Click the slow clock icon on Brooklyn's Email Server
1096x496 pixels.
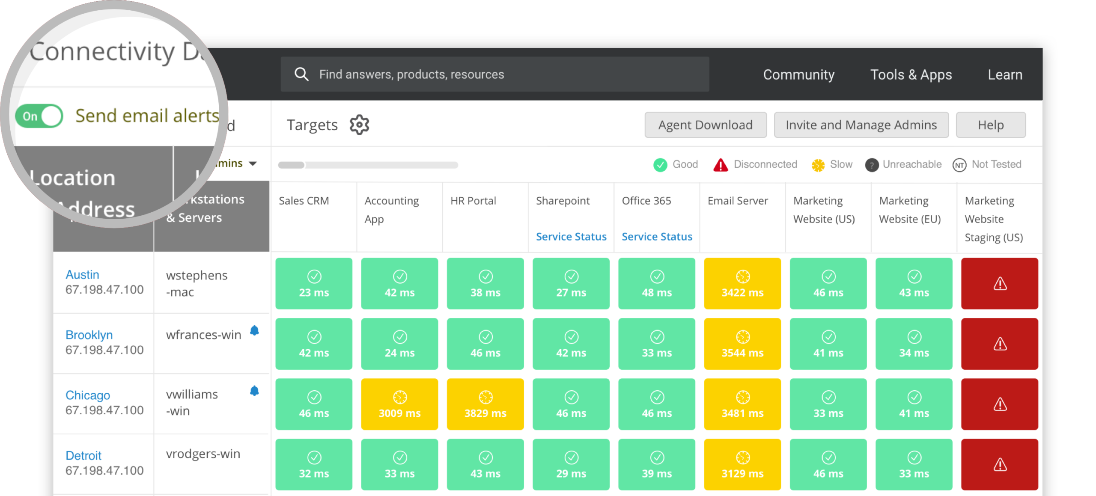click(x=742, y=337)
